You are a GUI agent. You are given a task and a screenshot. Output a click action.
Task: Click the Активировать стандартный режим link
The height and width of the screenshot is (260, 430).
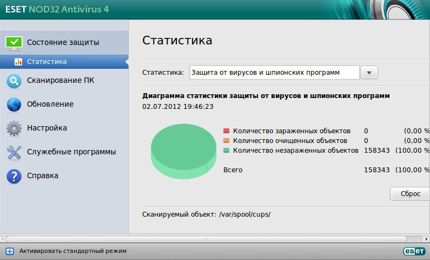(x=72, y=251)
